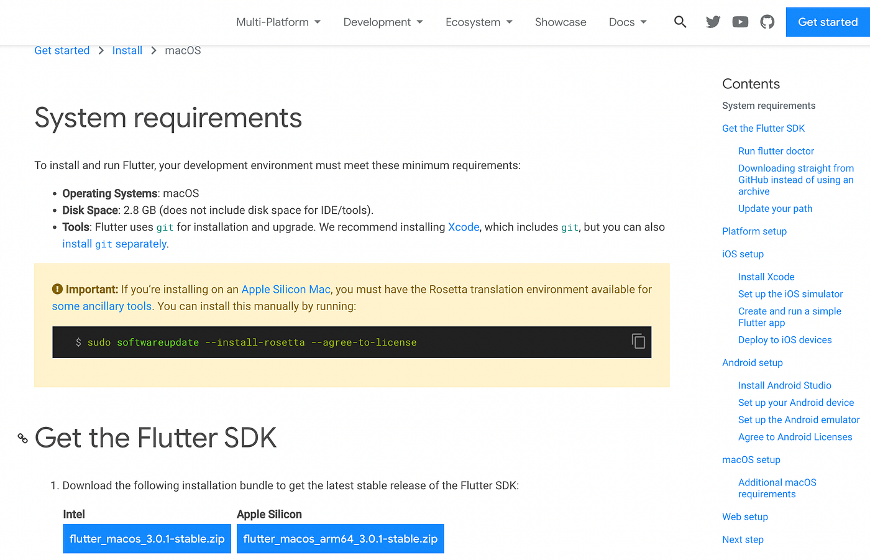Image resolution: width=870 pixels, height=560 pixels.
Task: Click the macOS breadcrumb text
Action: point(183,50)
